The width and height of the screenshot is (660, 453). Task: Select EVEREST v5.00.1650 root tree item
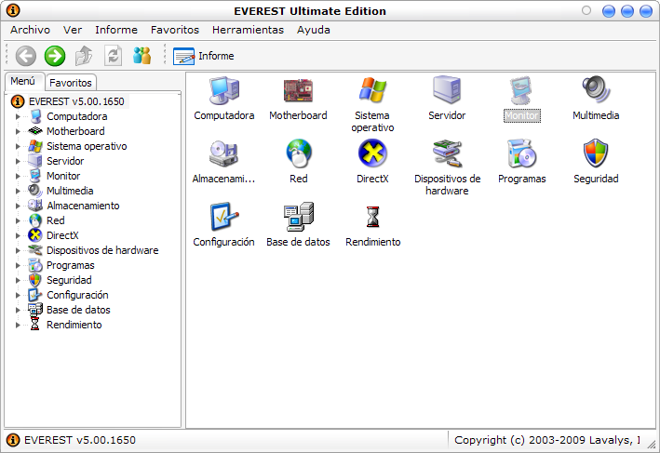tap(75, 101)
